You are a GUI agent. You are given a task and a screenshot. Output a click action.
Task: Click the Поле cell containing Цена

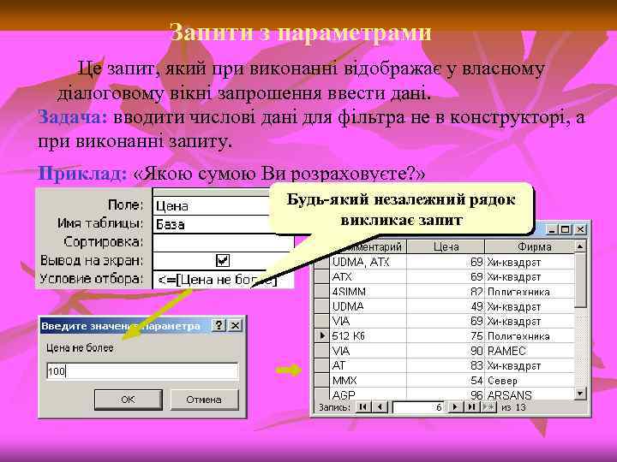coord(213,206)
